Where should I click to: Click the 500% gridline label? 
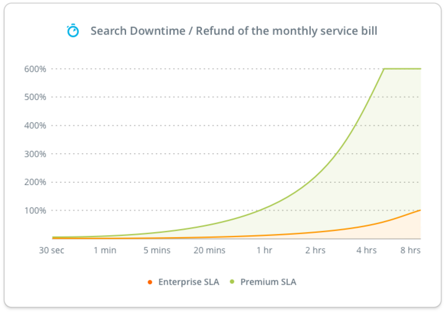(x=35, y=97)
